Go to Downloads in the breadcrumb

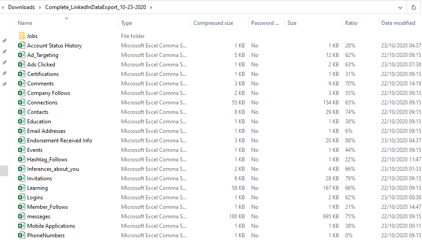pos(21,7)
